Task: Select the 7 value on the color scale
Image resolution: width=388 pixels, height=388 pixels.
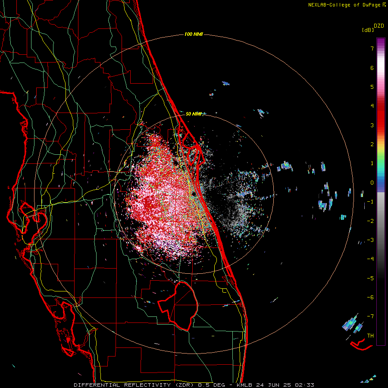Action: click(x=372, y=48)
